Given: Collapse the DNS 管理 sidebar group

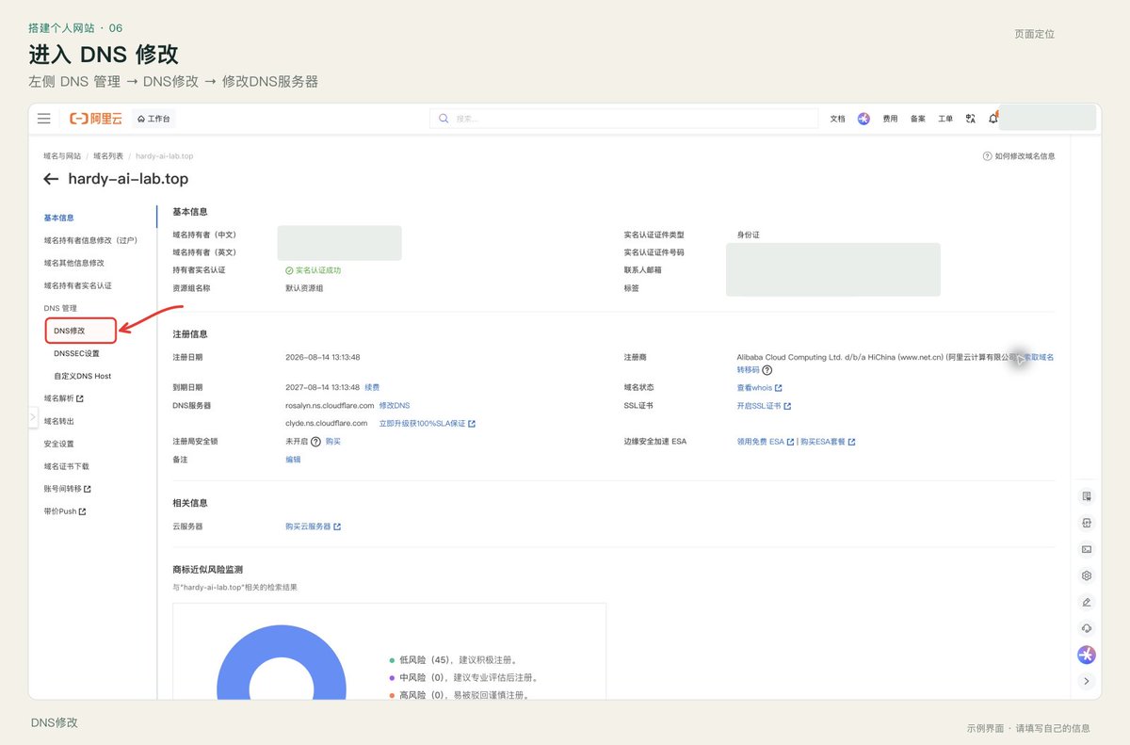Looking at the screenshot, I should pos(60,308).
